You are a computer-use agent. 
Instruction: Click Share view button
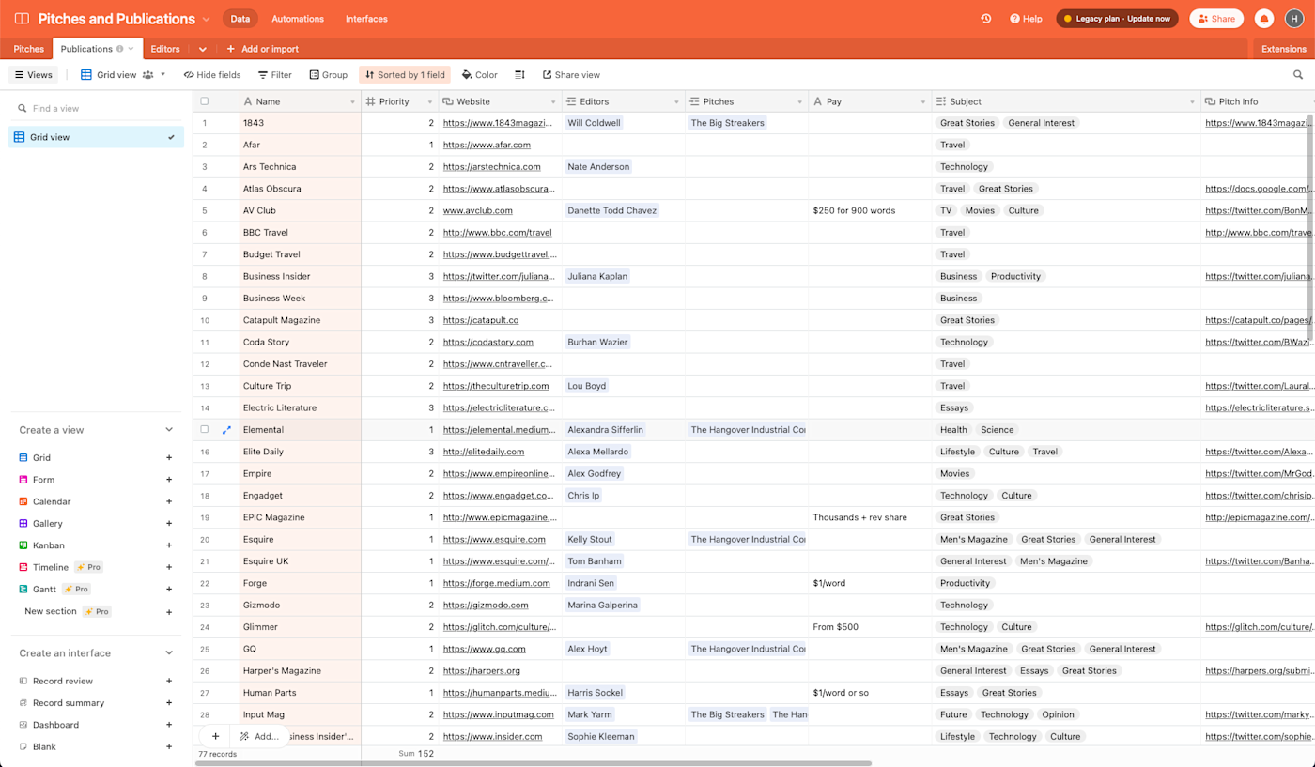[571, 75]
